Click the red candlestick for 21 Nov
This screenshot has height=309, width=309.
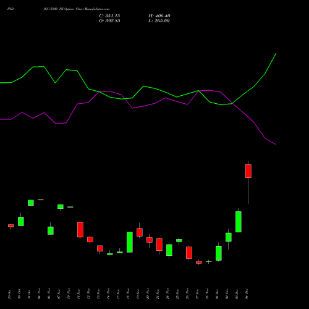(x=159, y=245)
